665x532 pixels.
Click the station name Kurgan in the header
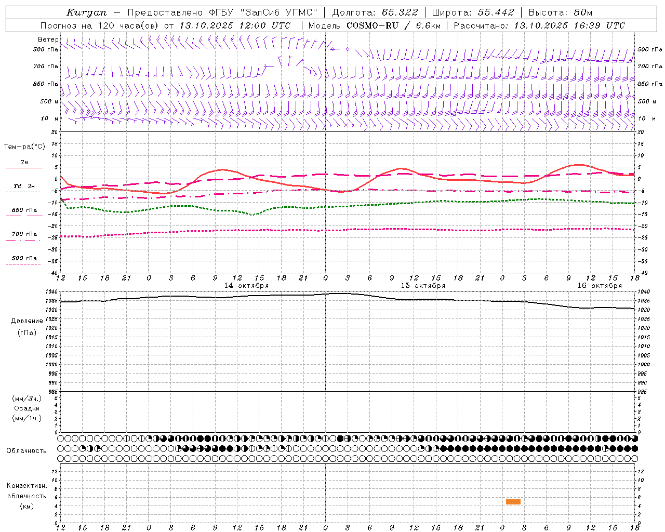tap(86, 12)
